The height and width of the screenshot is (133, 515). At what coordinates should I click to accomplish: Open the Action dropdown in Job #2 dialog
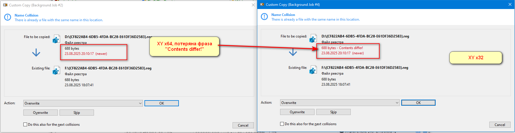point(83,103)
